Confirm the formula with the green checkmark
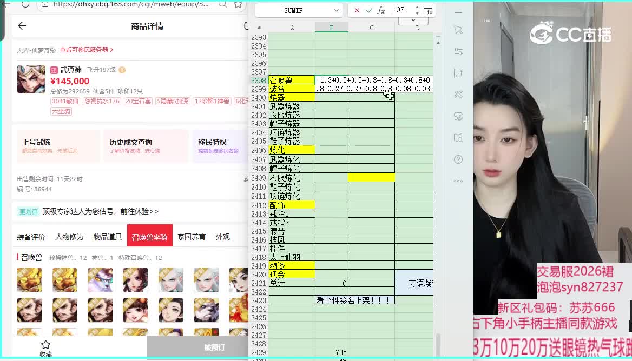This screenshot has width=632, height=361. 369,10
